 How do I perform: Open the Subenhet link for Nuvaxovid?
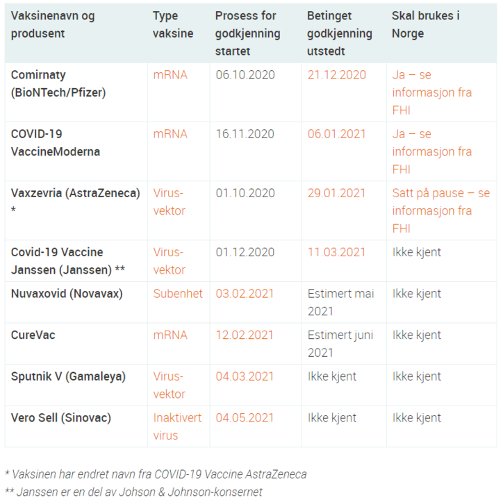tap(178, 294)
